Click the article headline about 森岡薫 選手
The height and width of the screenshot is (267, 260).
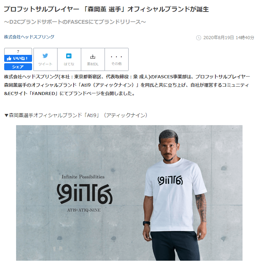pos(106,9)
